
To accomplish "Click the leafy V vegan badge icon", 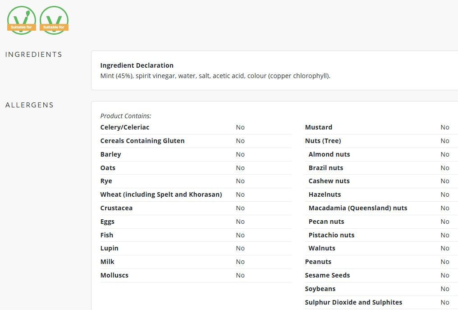I will point(22,20).
